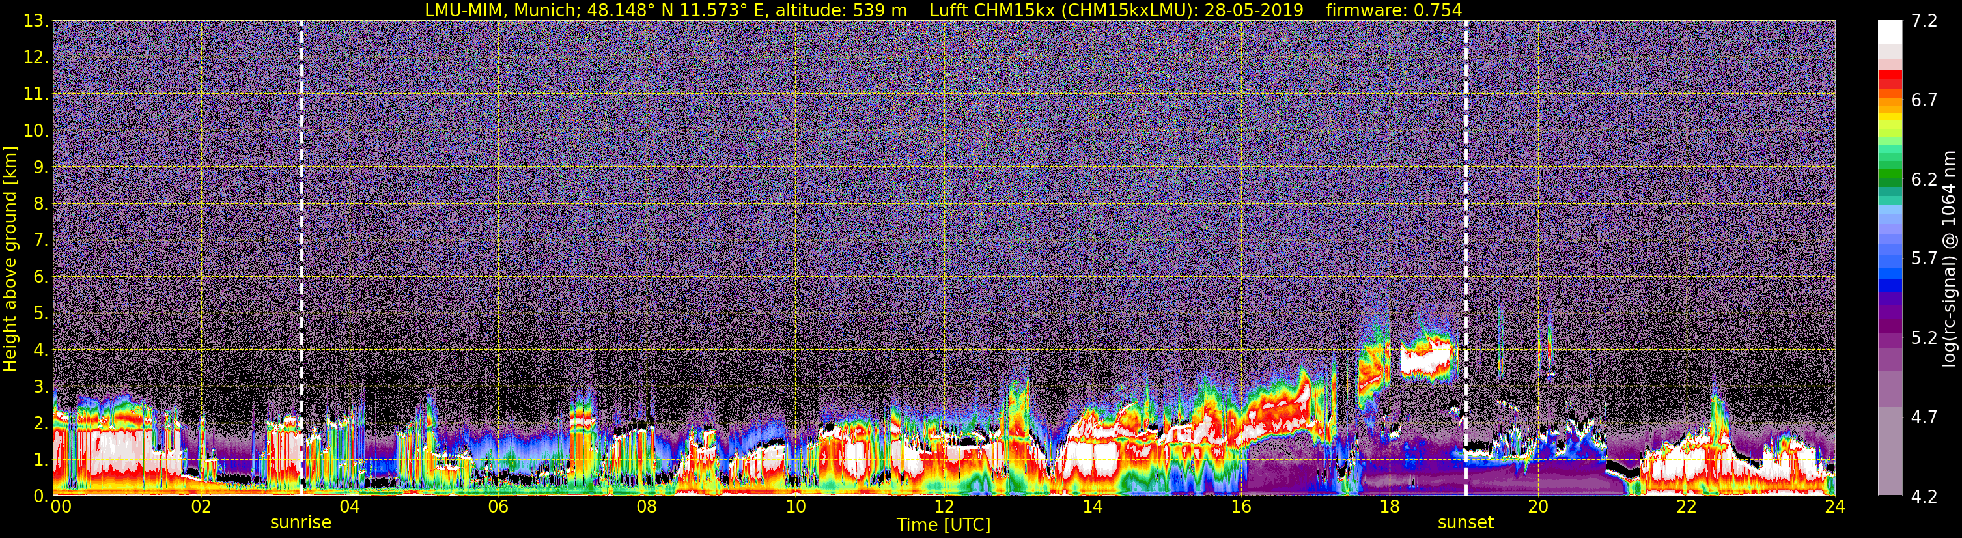Click the time axis tick label 00
The image size is (1962, 538).
point(61,507)
